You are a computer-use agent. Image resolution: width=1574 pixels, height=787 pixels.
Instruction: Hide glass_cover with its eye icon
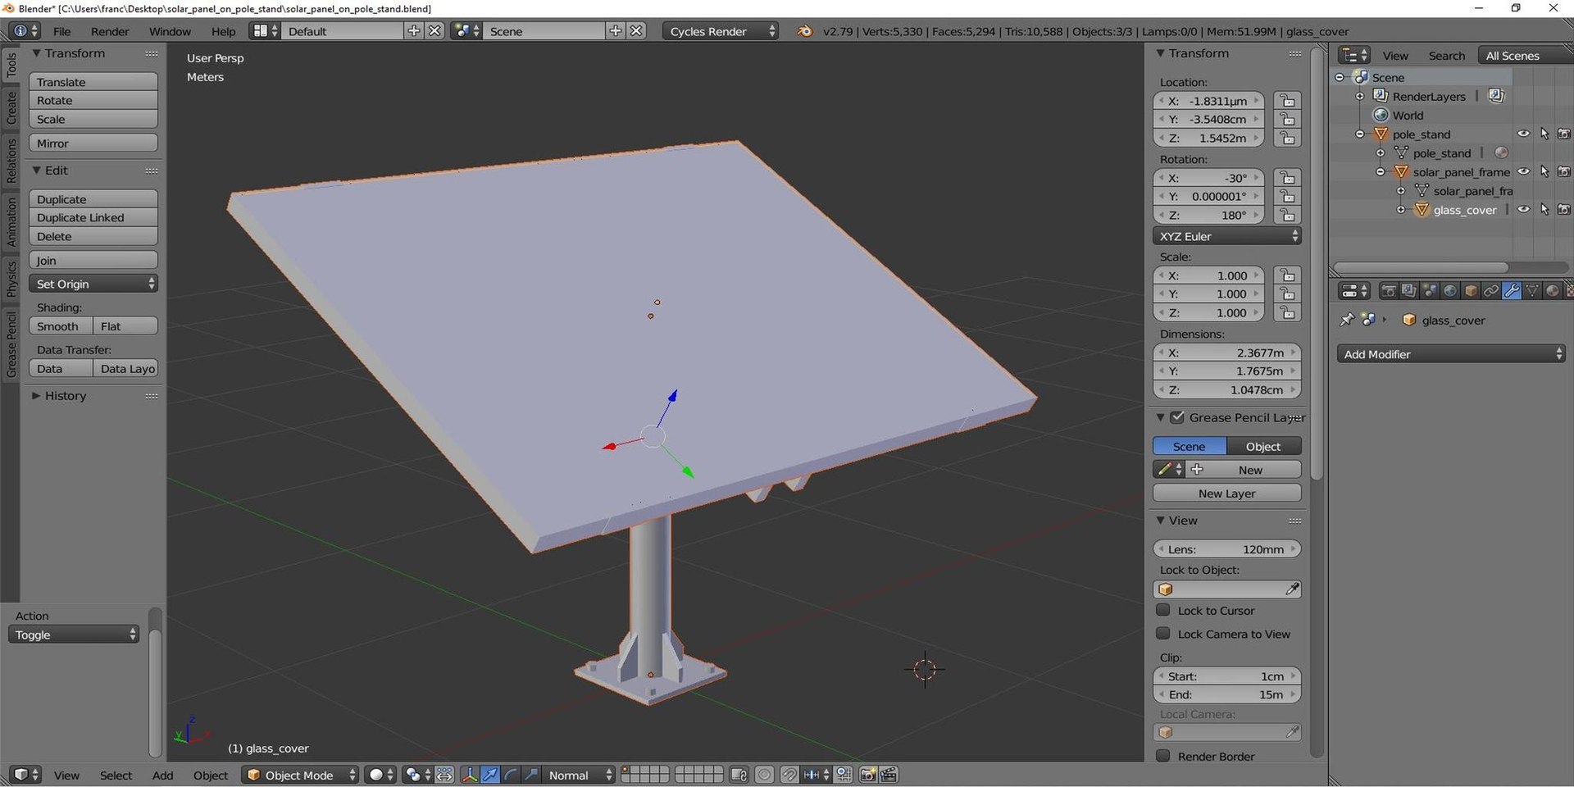pyautogui.click(x=1523, y=210)
